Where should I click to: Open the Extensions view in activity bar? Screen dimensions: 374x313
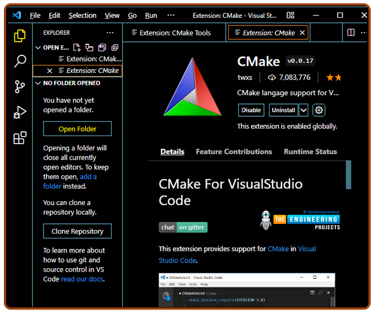point(20,138)
